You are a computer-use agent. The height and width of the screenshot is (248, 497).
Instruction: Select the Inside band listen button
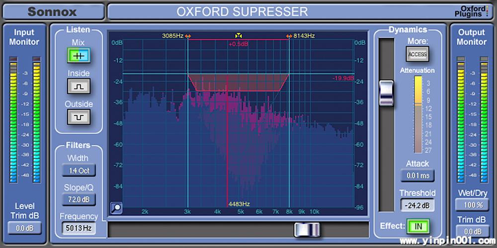[x=79, y=86]
